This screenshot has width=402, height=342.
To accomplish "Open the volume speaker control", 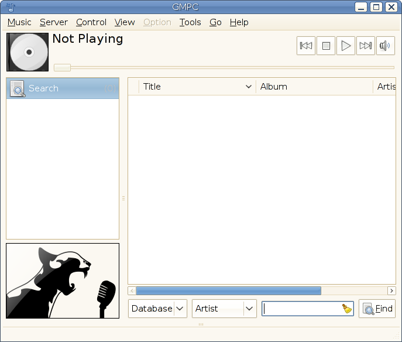I will coord(385,46).
